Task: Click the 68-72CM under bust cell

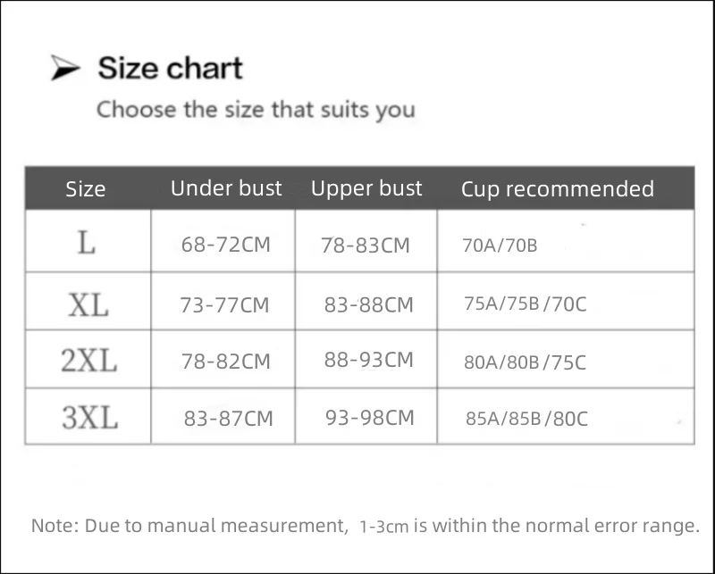Action: [x=225, y=245]
